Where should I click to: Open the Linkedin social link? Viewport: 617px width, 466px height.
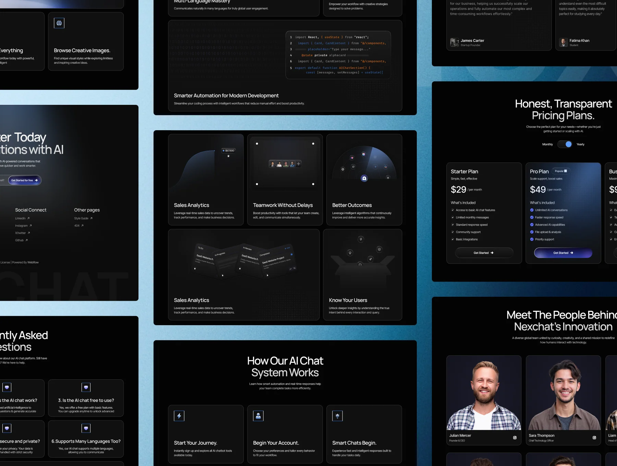pyautogui.click(x=22, y=218)
